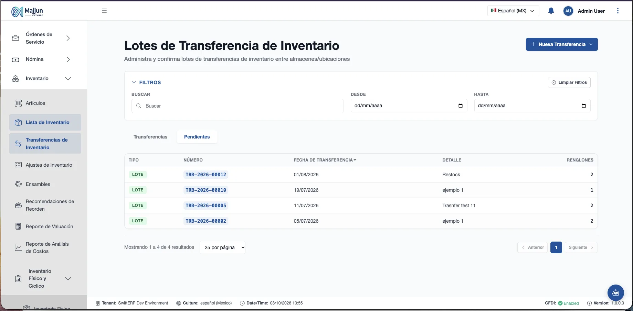This screenshot has height=311, width=633.
Task: Click the Reporte de Análisis chart icon
Action: (18, 247)
